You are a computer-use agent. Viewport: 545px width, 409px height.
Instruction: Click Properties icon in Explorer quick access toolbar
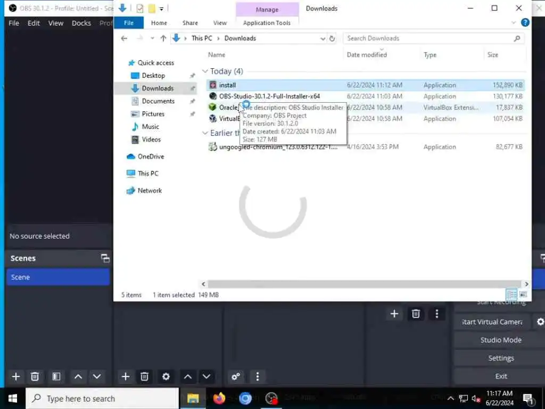click(140, 9)
